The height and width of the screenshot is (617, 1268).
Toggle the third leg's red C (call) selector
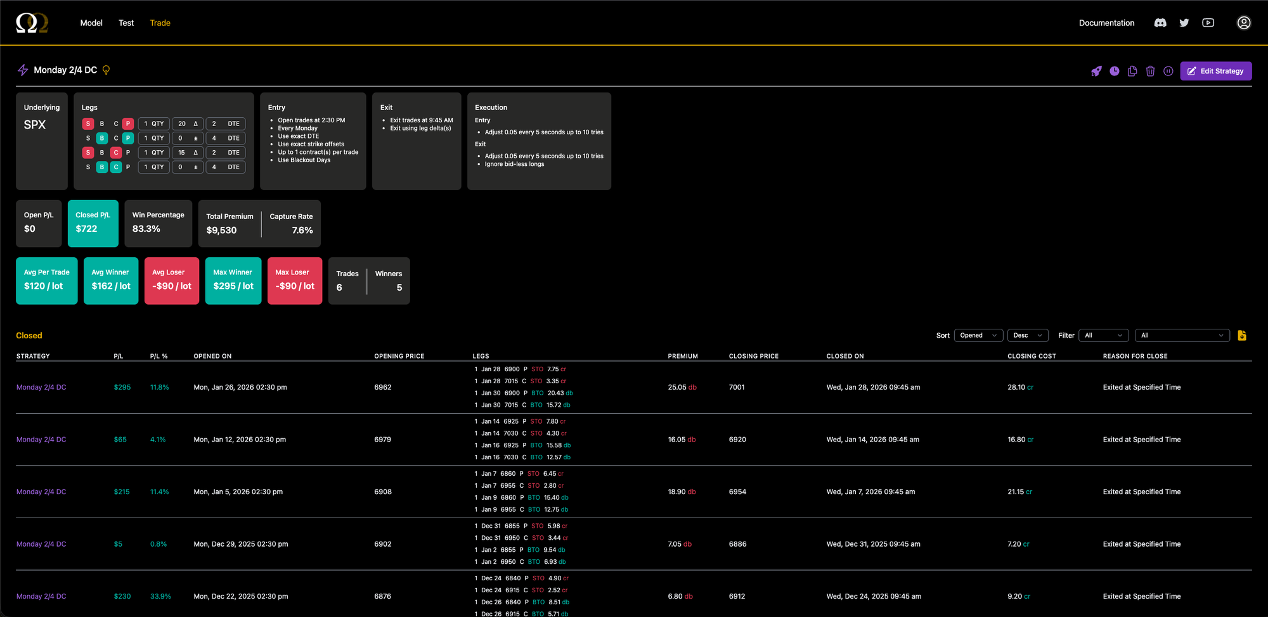click(115, 153)
